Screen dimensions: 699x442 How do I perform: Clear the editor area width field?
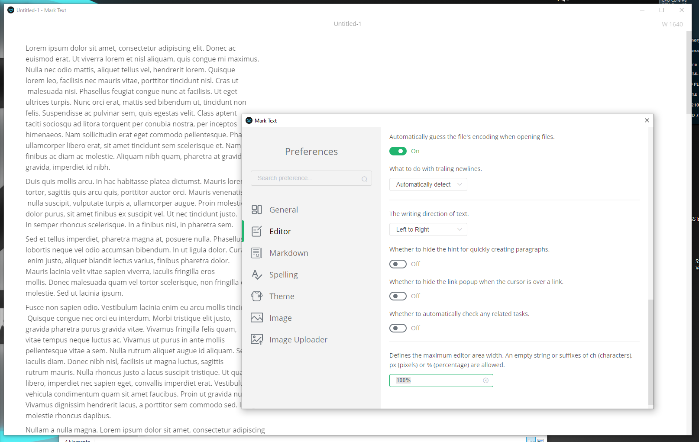pos(486,380)
